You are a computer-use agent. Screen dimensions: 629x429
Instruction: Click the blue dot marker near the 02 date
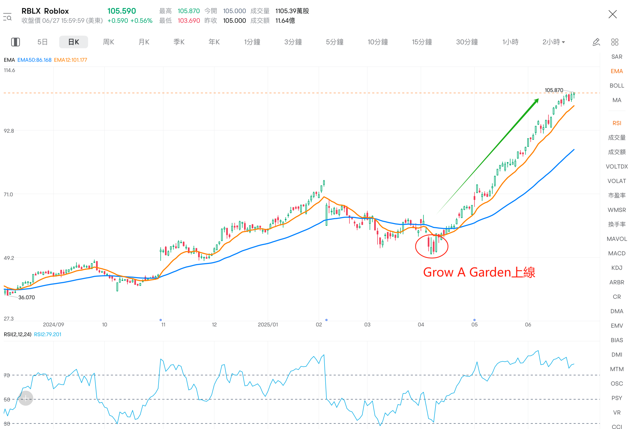326,320
